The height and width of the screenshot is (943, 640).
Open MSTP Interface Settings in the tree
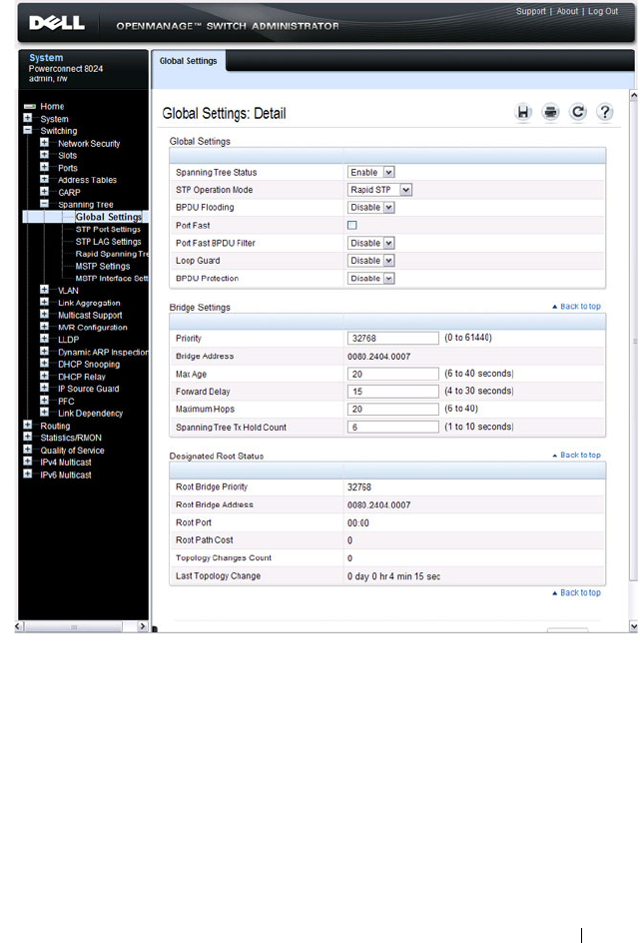pyautogui.click(x=112, y=279)
